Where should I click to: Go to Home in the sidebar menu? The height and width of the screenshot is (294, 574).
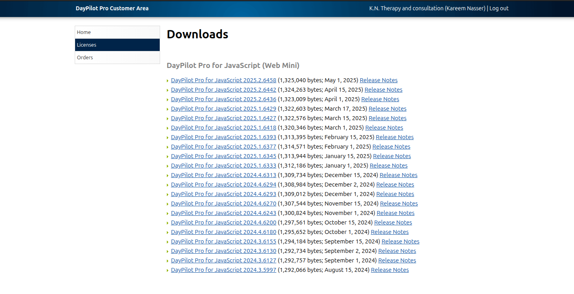tap(84, 32)
